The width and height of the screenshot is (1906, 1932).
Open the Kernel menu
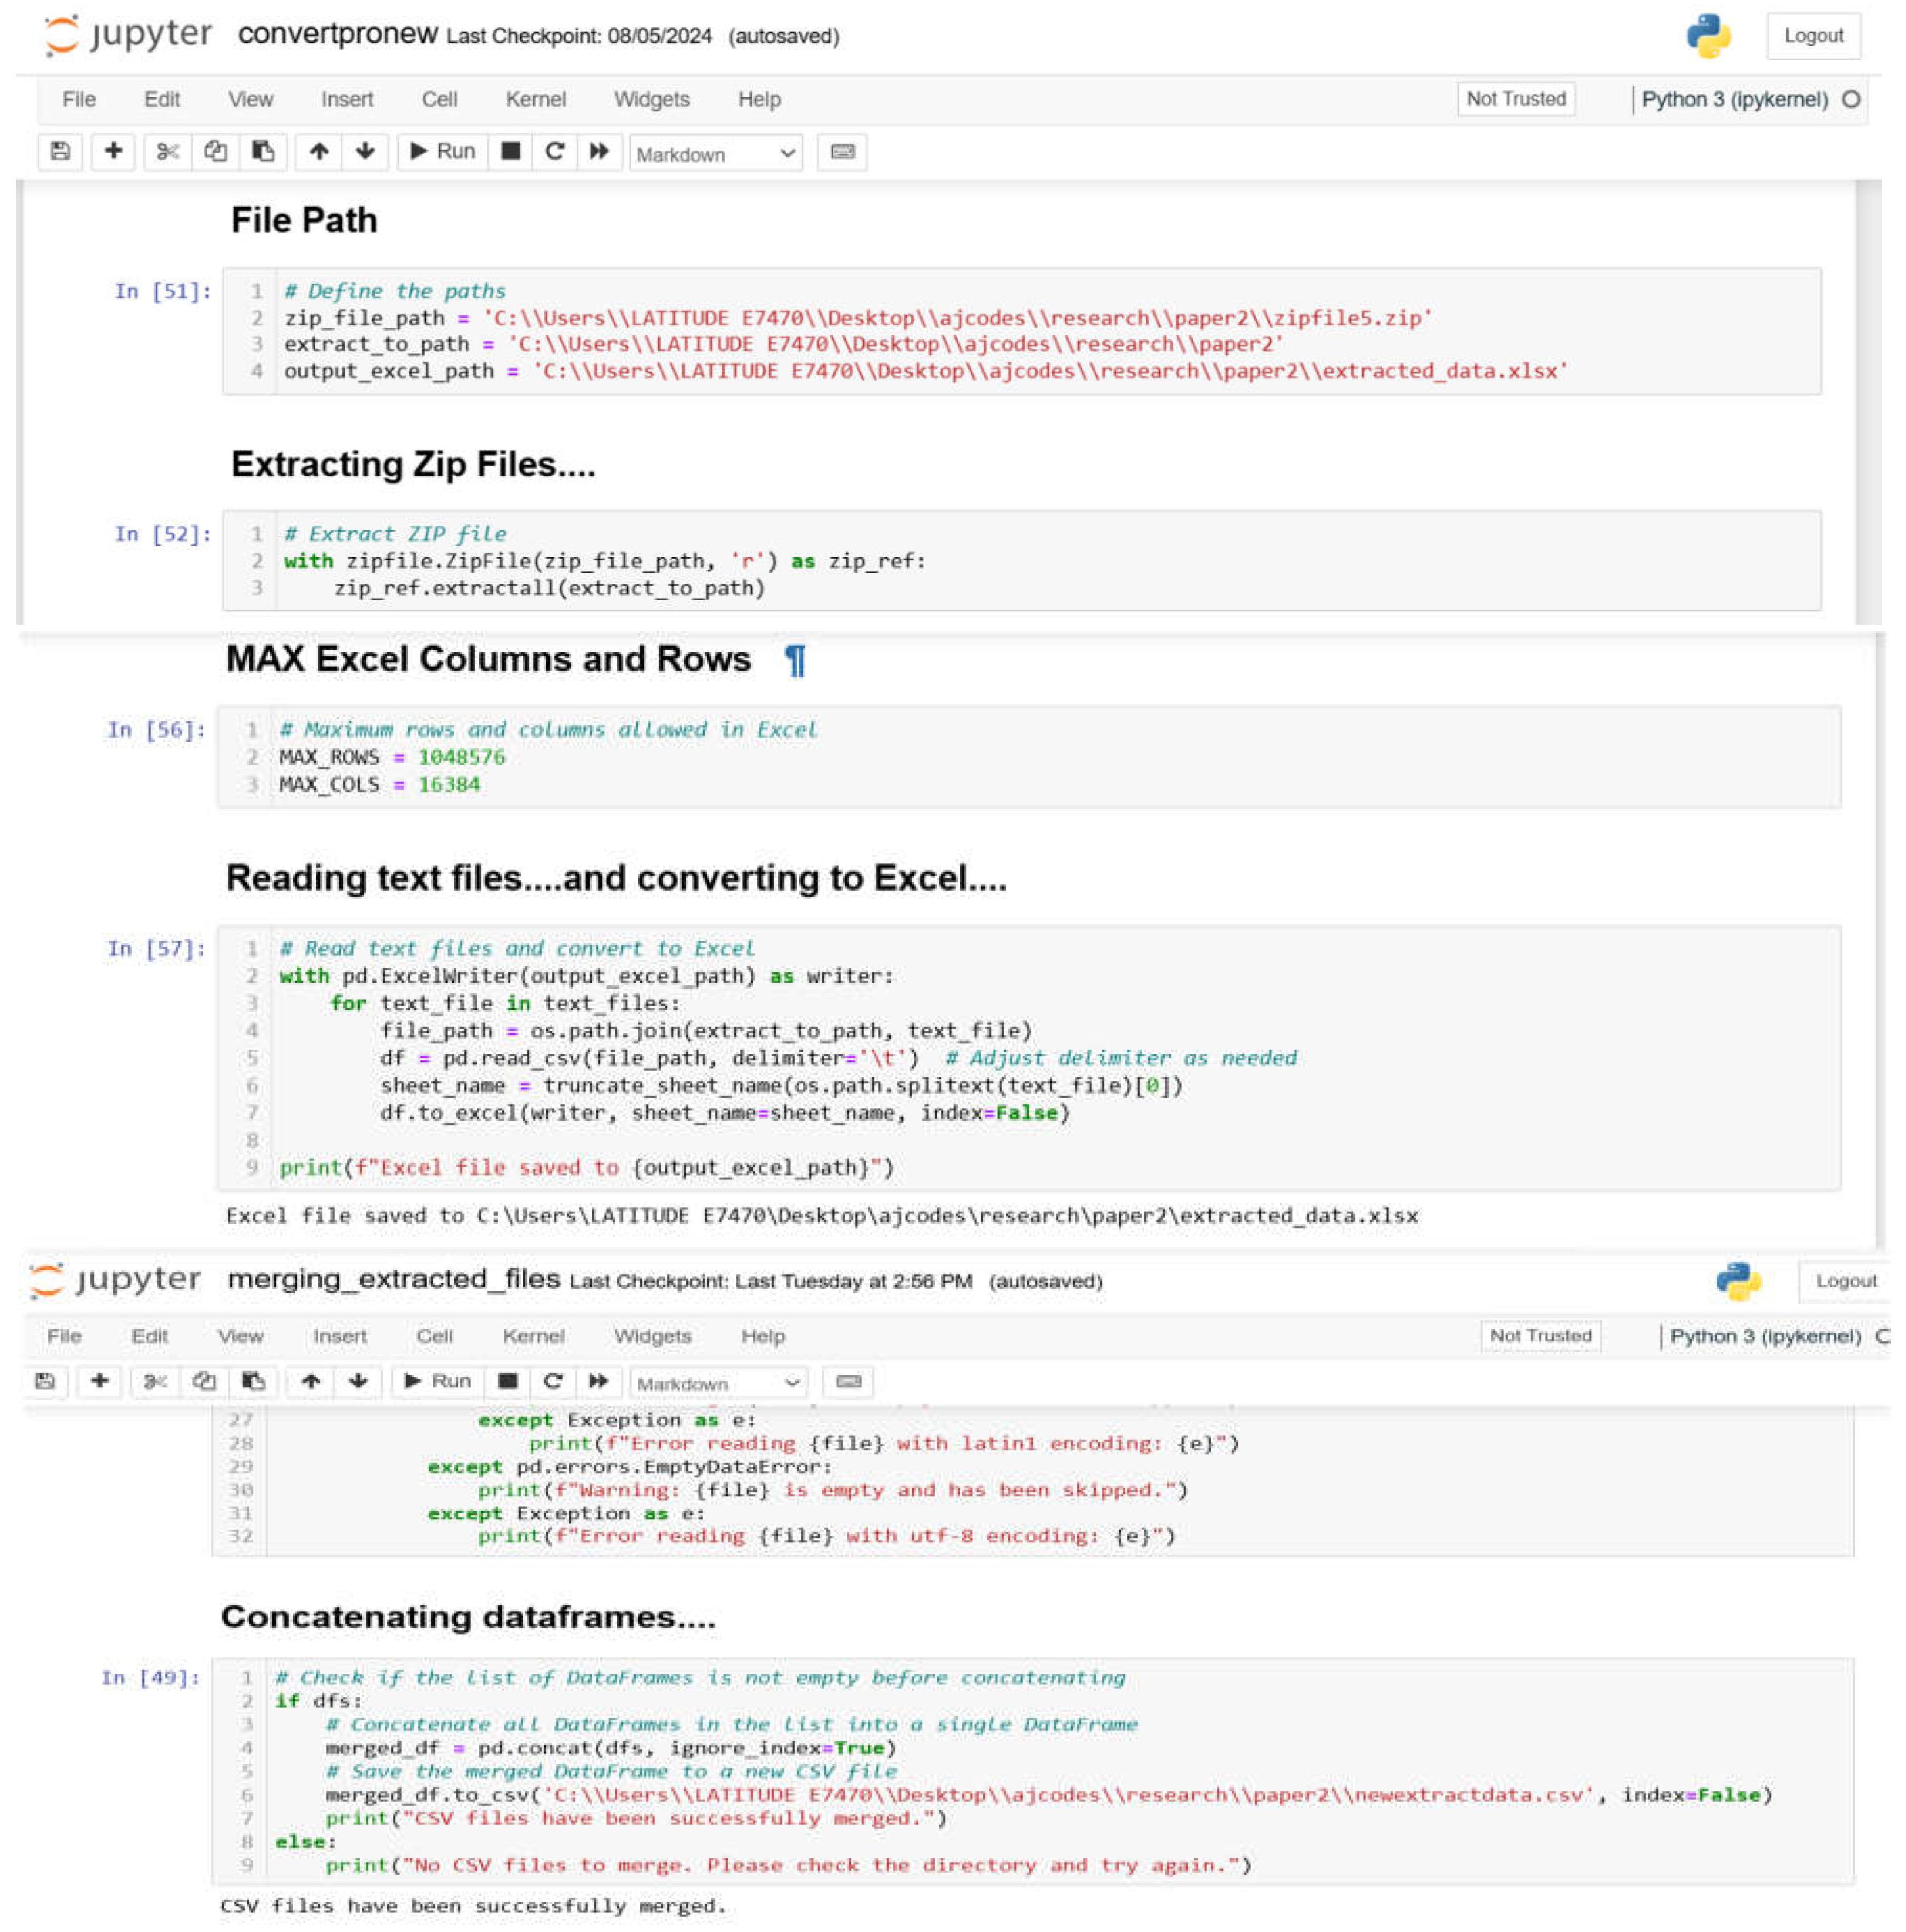click(536, 99)
